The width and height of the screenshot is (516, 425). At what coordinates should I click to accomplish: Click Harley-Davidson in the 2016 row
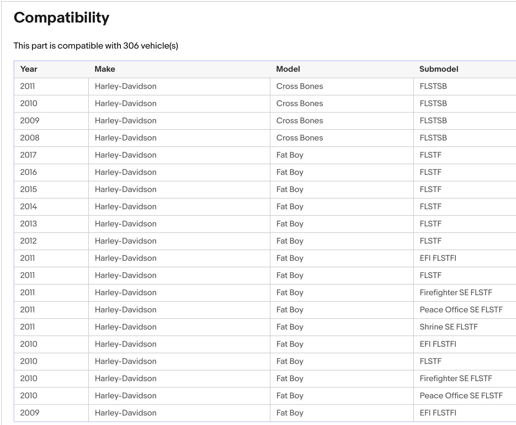click(x=126, y=172)
